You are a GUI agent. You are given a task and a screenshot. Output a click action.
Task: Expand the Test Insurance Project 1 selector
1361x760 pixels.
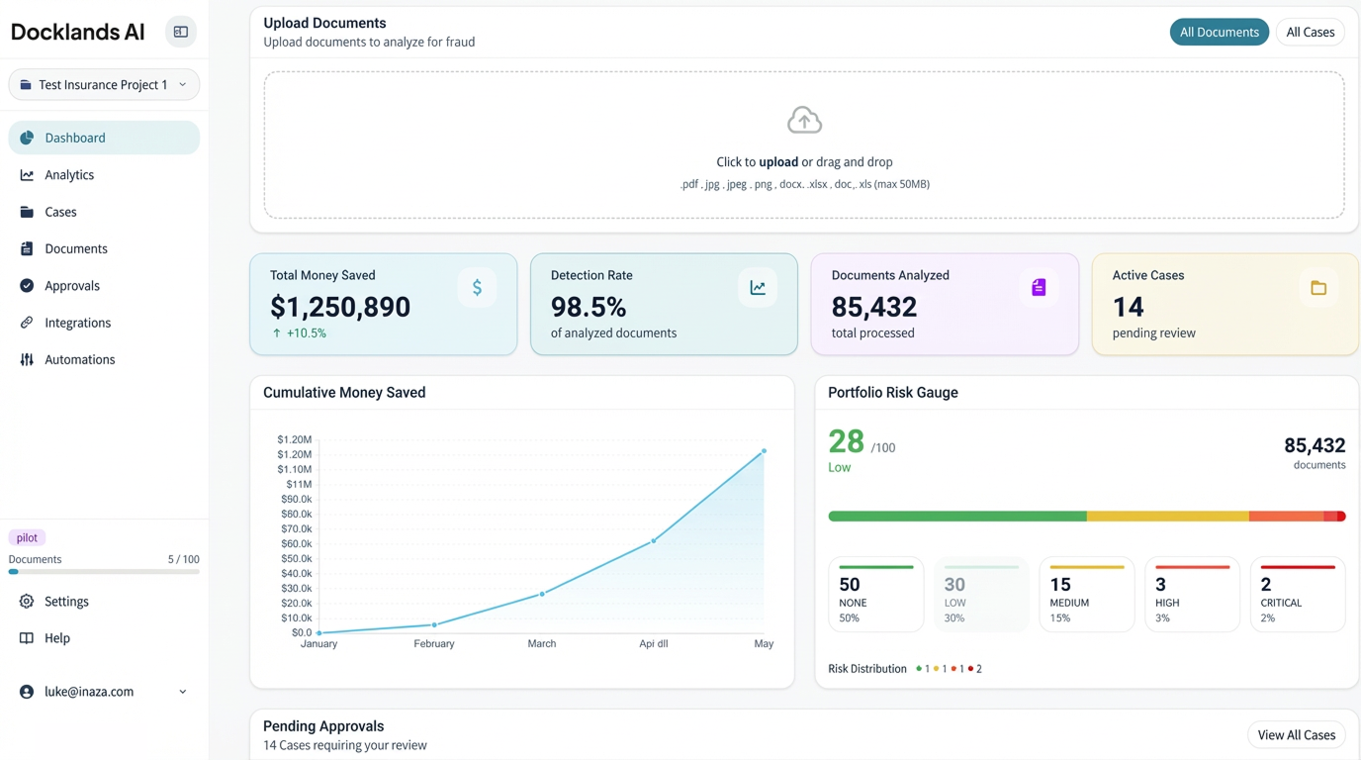click(x=104, y=84)
